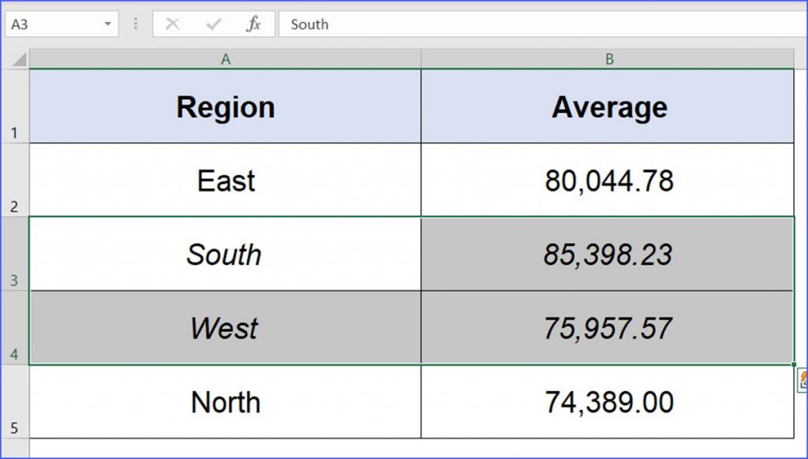
Task: Select column A header
Action: 226,60
